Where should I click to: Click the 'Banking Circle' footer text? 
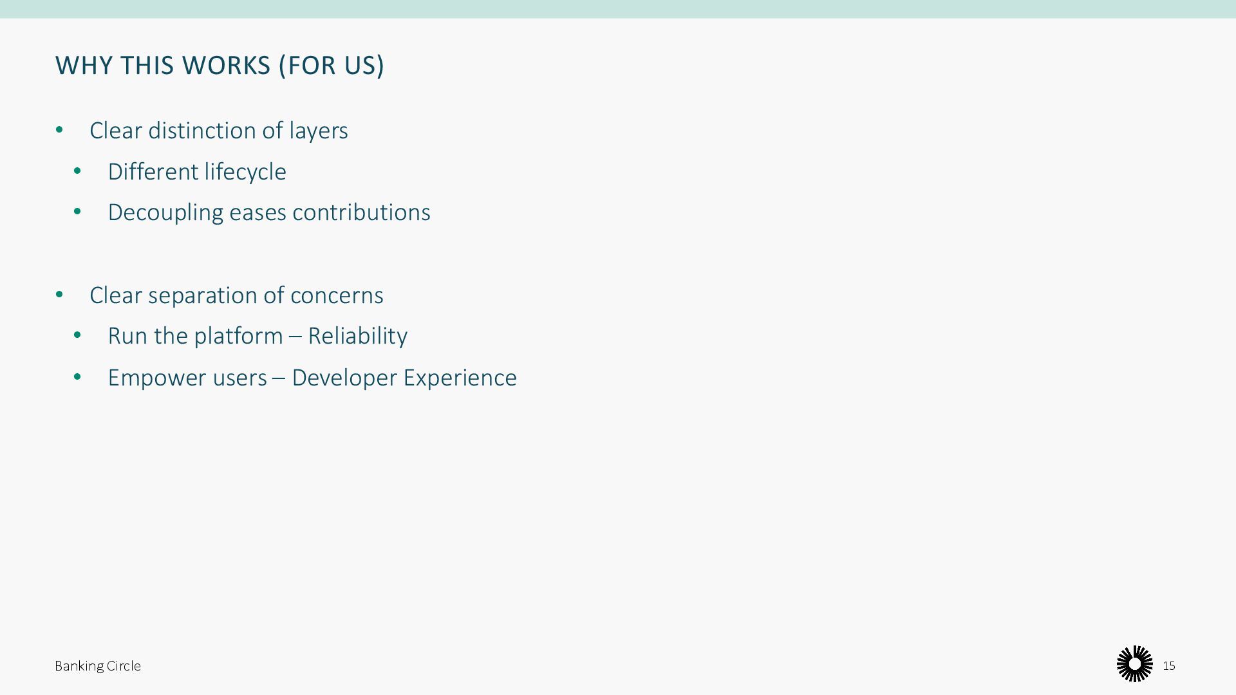tap(98, 666)
